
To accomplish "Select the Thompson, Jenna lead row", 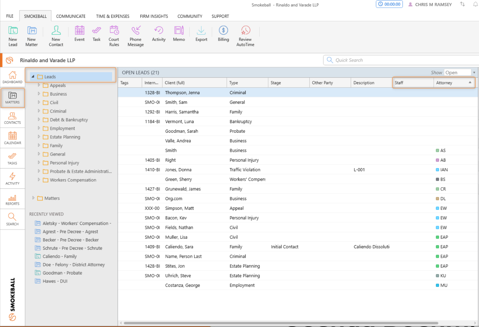I will (298, 93).
